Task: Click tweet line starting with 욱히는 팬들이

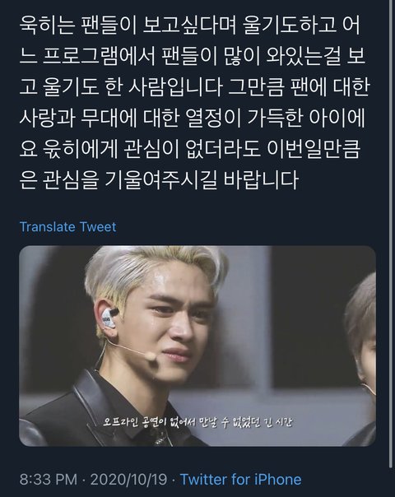Action: (190, 26)
